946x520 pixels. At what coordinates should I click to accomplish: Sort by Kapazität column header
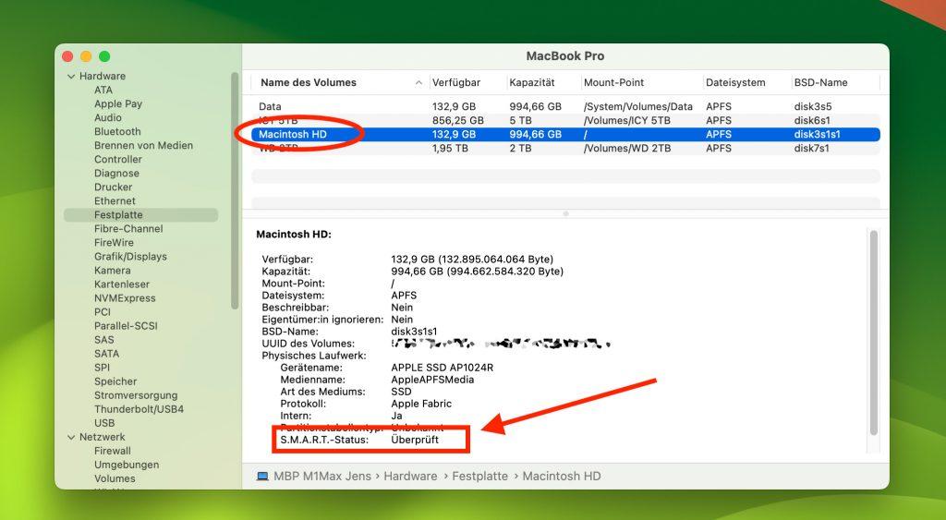pos(531,82)
